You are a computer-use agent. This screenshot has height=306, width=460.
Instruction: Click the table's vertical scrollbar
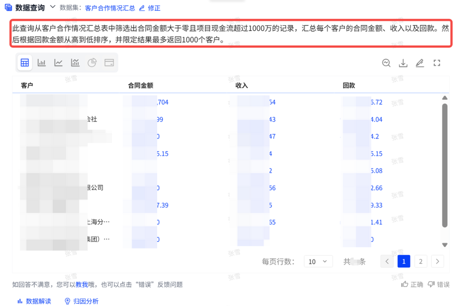click(445, 166)
